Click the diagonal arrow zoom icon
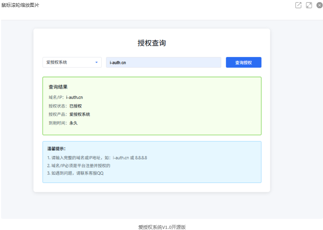 pos(309,5)
